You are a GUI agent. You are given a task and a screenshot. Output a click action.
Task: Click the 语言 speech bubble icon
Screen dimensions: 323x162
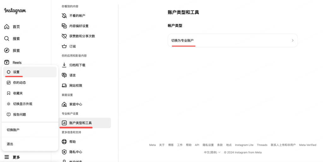[x=64, y=75]
